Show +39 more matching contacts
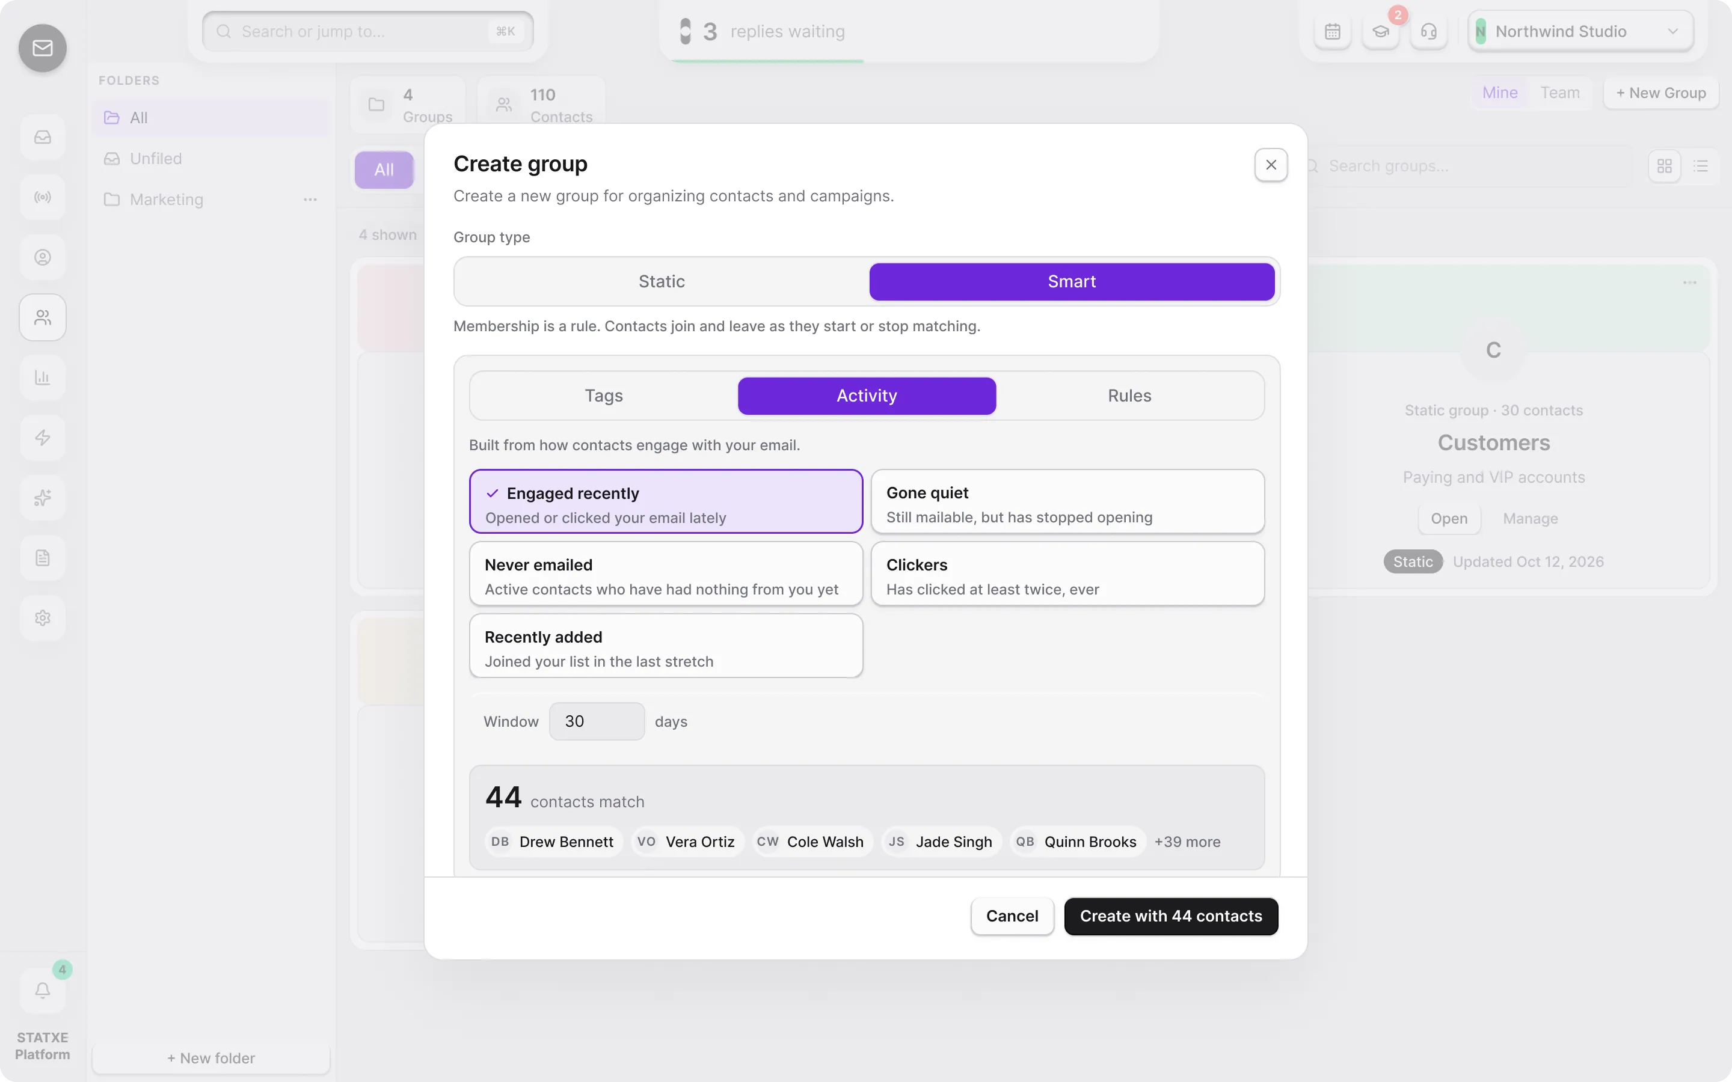Image resolution: width=1732 pixels, height=1082 pixels. tap(1187, 842)
